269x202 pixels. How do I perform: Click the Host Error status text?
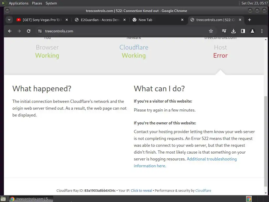click(x=220, y=55)
